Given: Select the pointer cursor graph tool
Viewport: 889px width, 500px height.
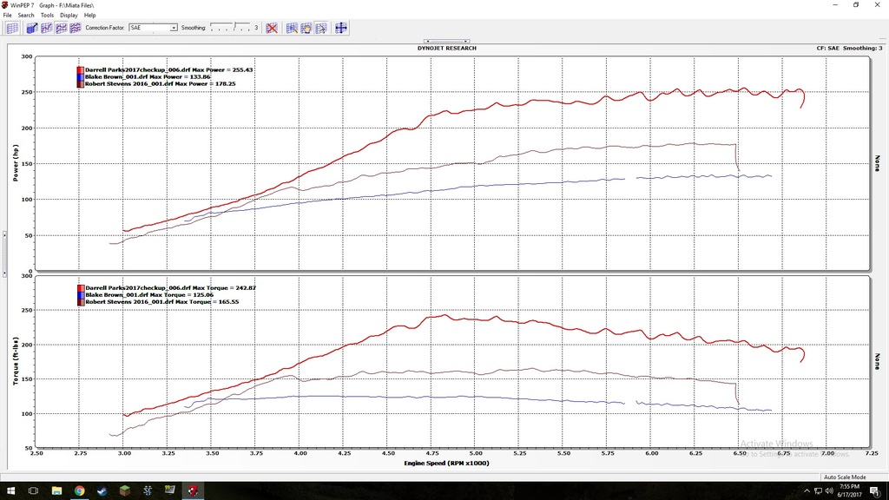Looking at the screenshot, I should click(x=320, y=28).
